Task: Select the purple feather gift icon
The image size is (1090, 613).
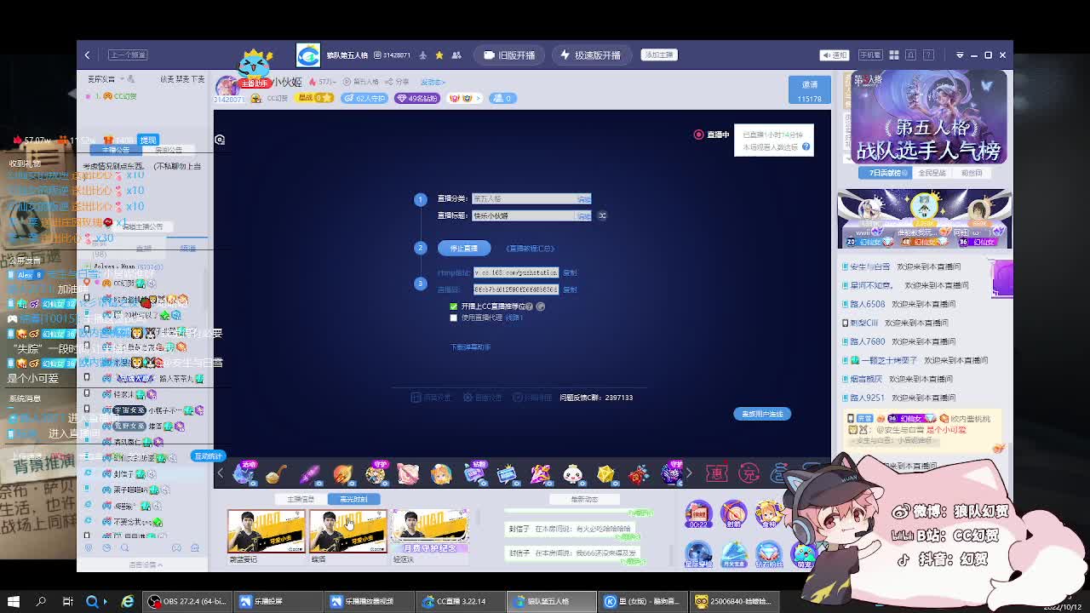Action: (309, 473)
